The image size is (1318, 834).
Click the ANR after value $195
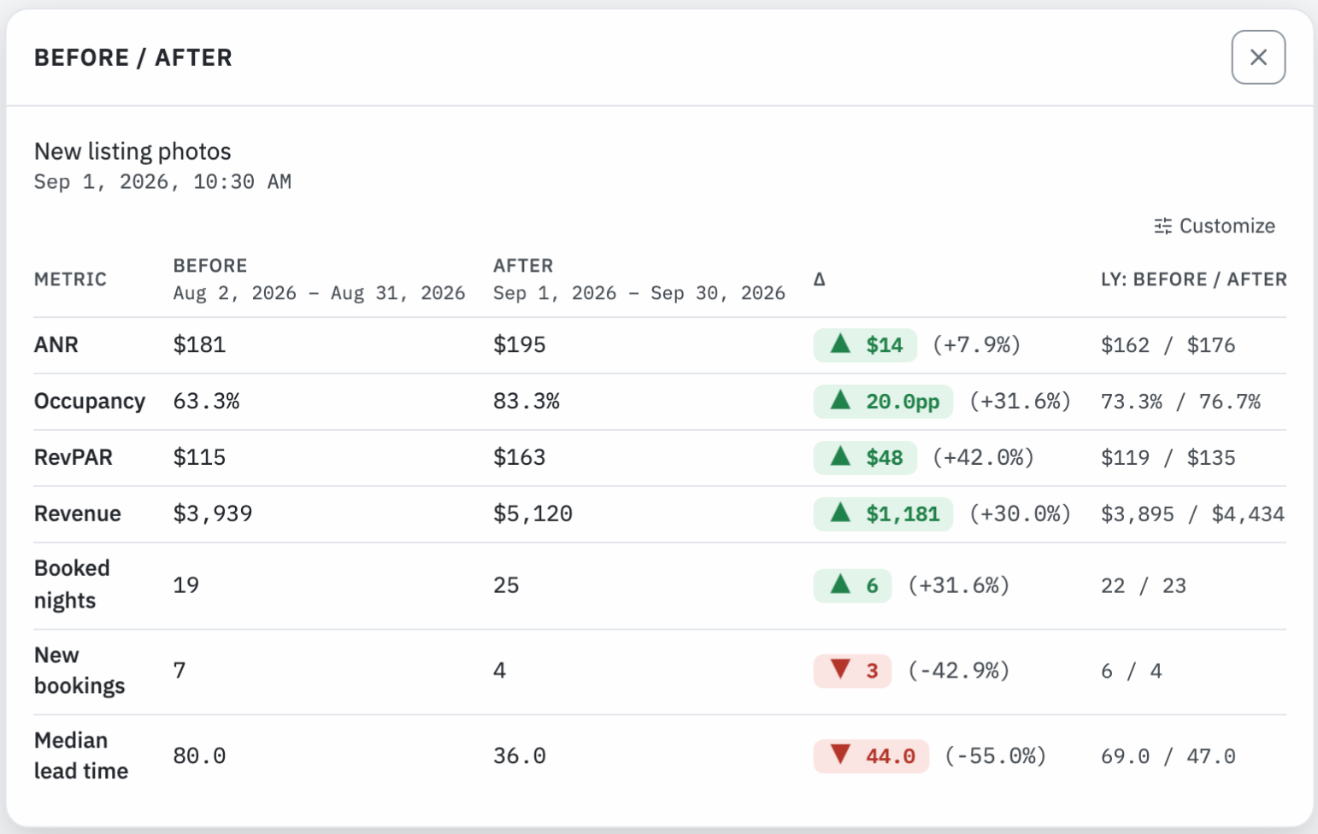520,344
